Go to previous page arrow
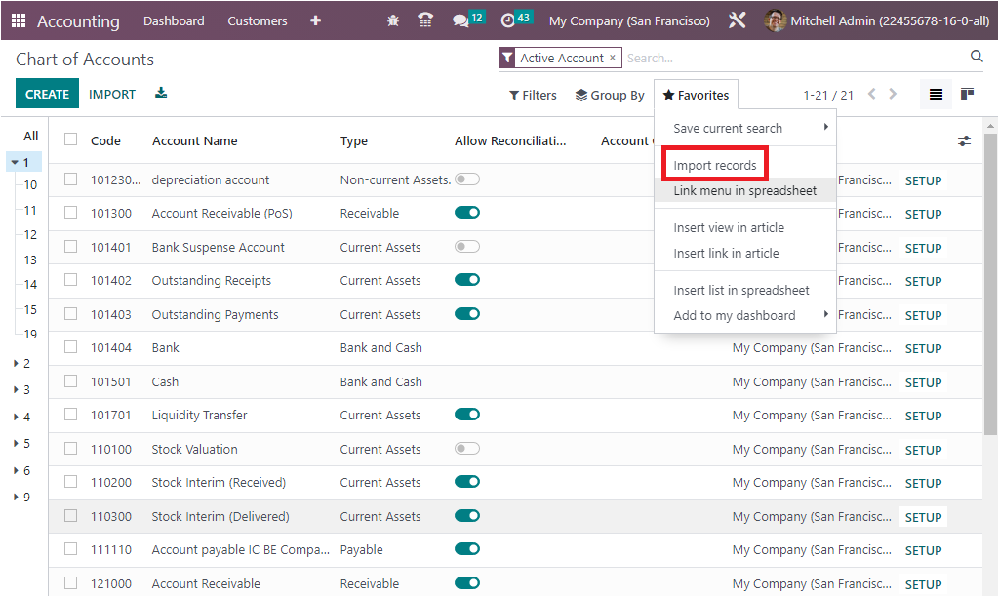999x597 pixels. point(871,95)
